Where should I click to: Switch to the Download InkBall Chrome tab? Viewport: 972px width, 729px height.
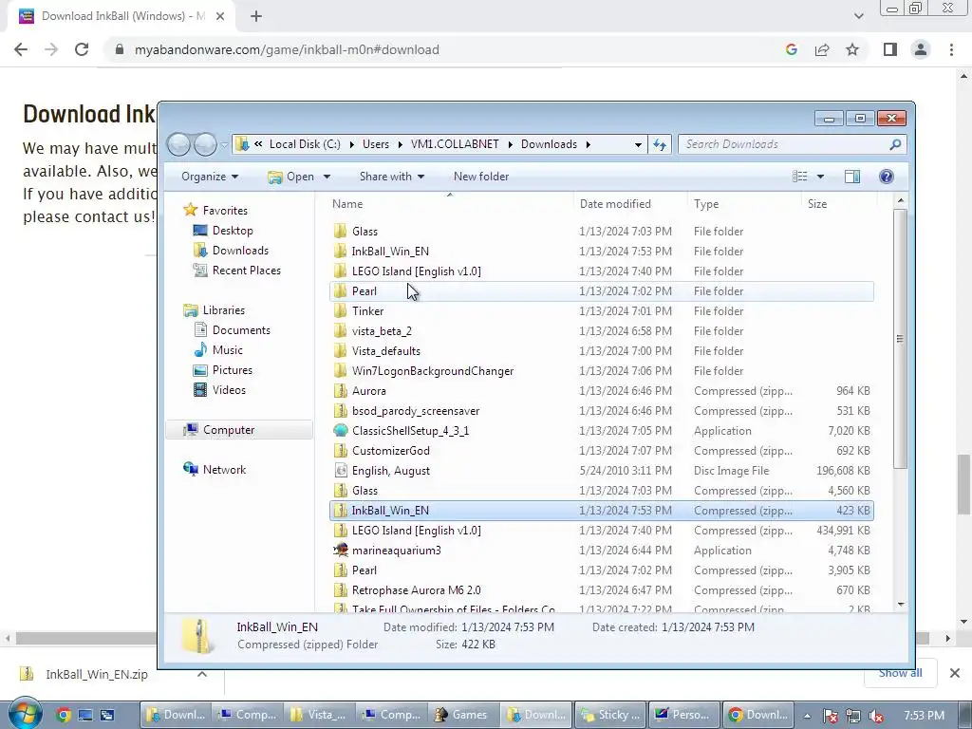(121, 16)
